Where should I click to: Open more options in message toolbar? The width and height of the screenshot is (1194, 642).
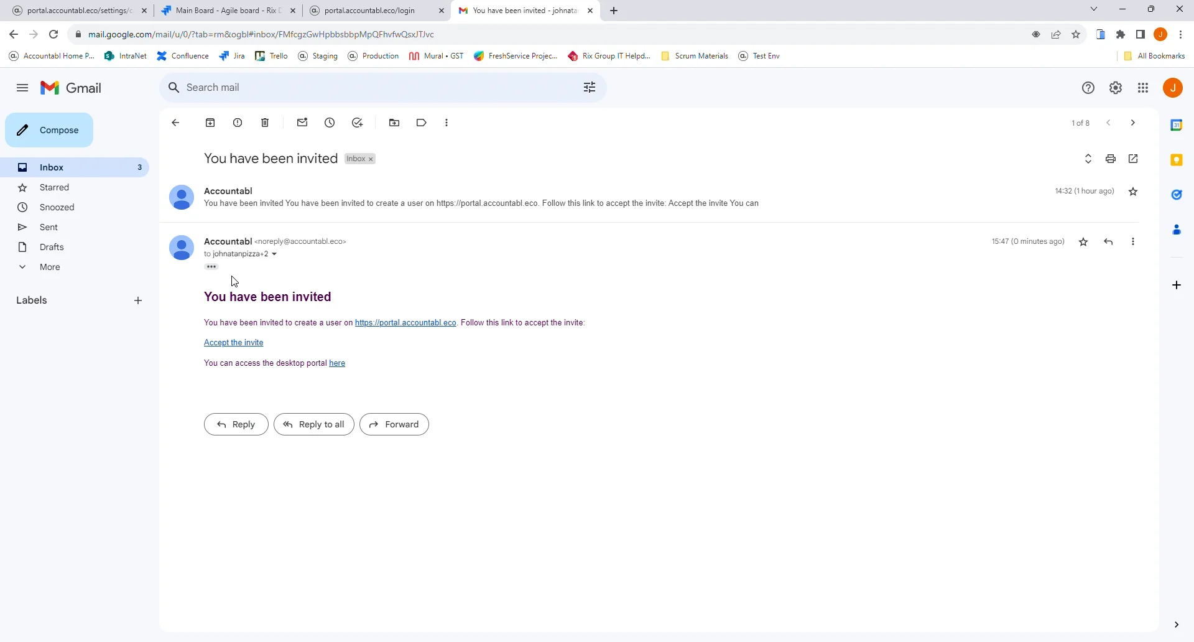447,123
